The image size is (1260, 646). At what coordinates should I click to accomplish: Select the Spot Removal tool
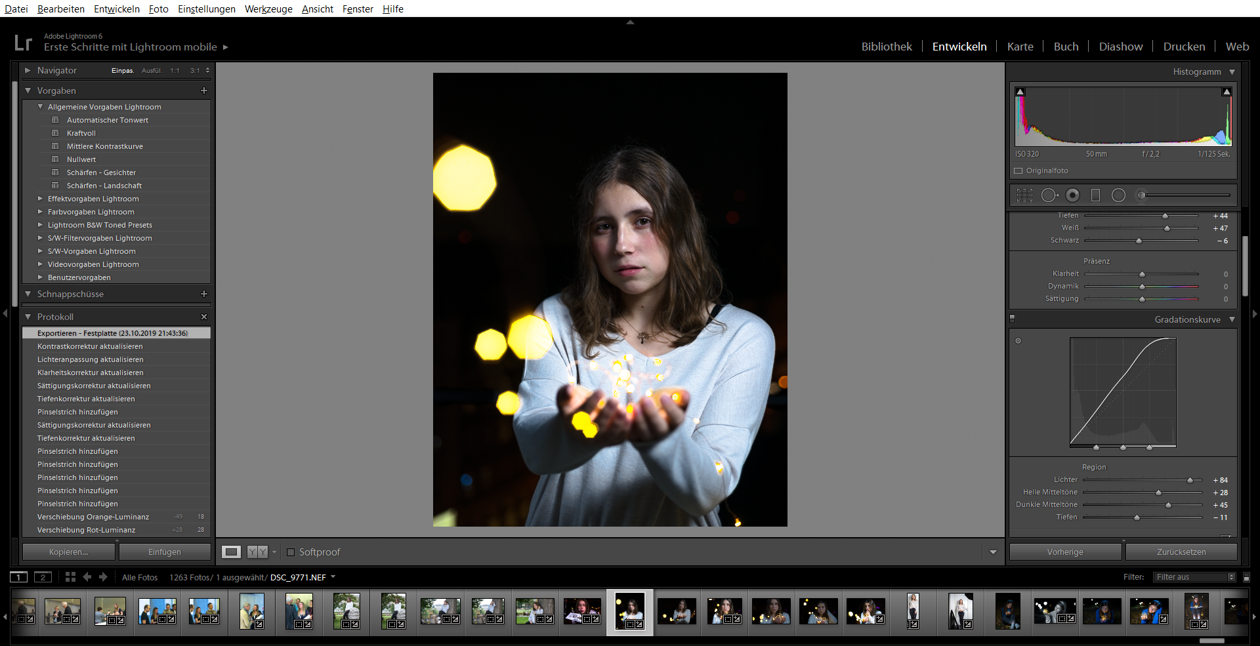(1049, 195)
